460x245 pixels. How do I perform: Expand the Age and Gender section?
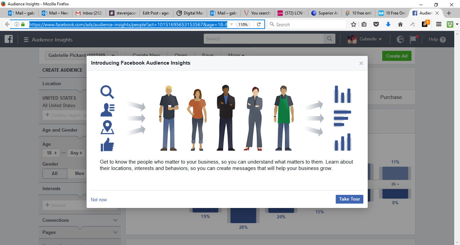[63, 130]
